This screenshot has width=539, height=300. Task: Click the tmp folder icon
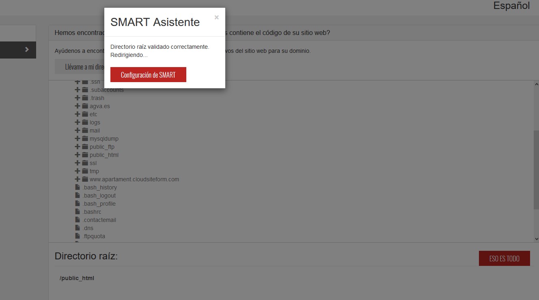(x=85, y=171)
